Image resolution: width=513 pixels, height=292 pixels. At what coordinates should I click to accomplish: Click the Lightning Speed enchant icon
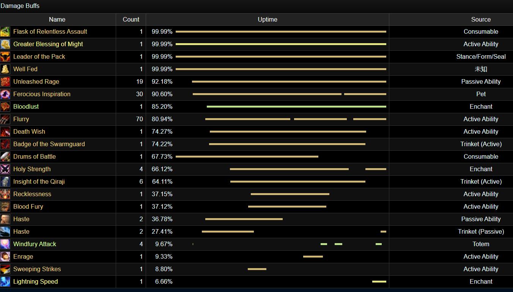tap(5, 282)
